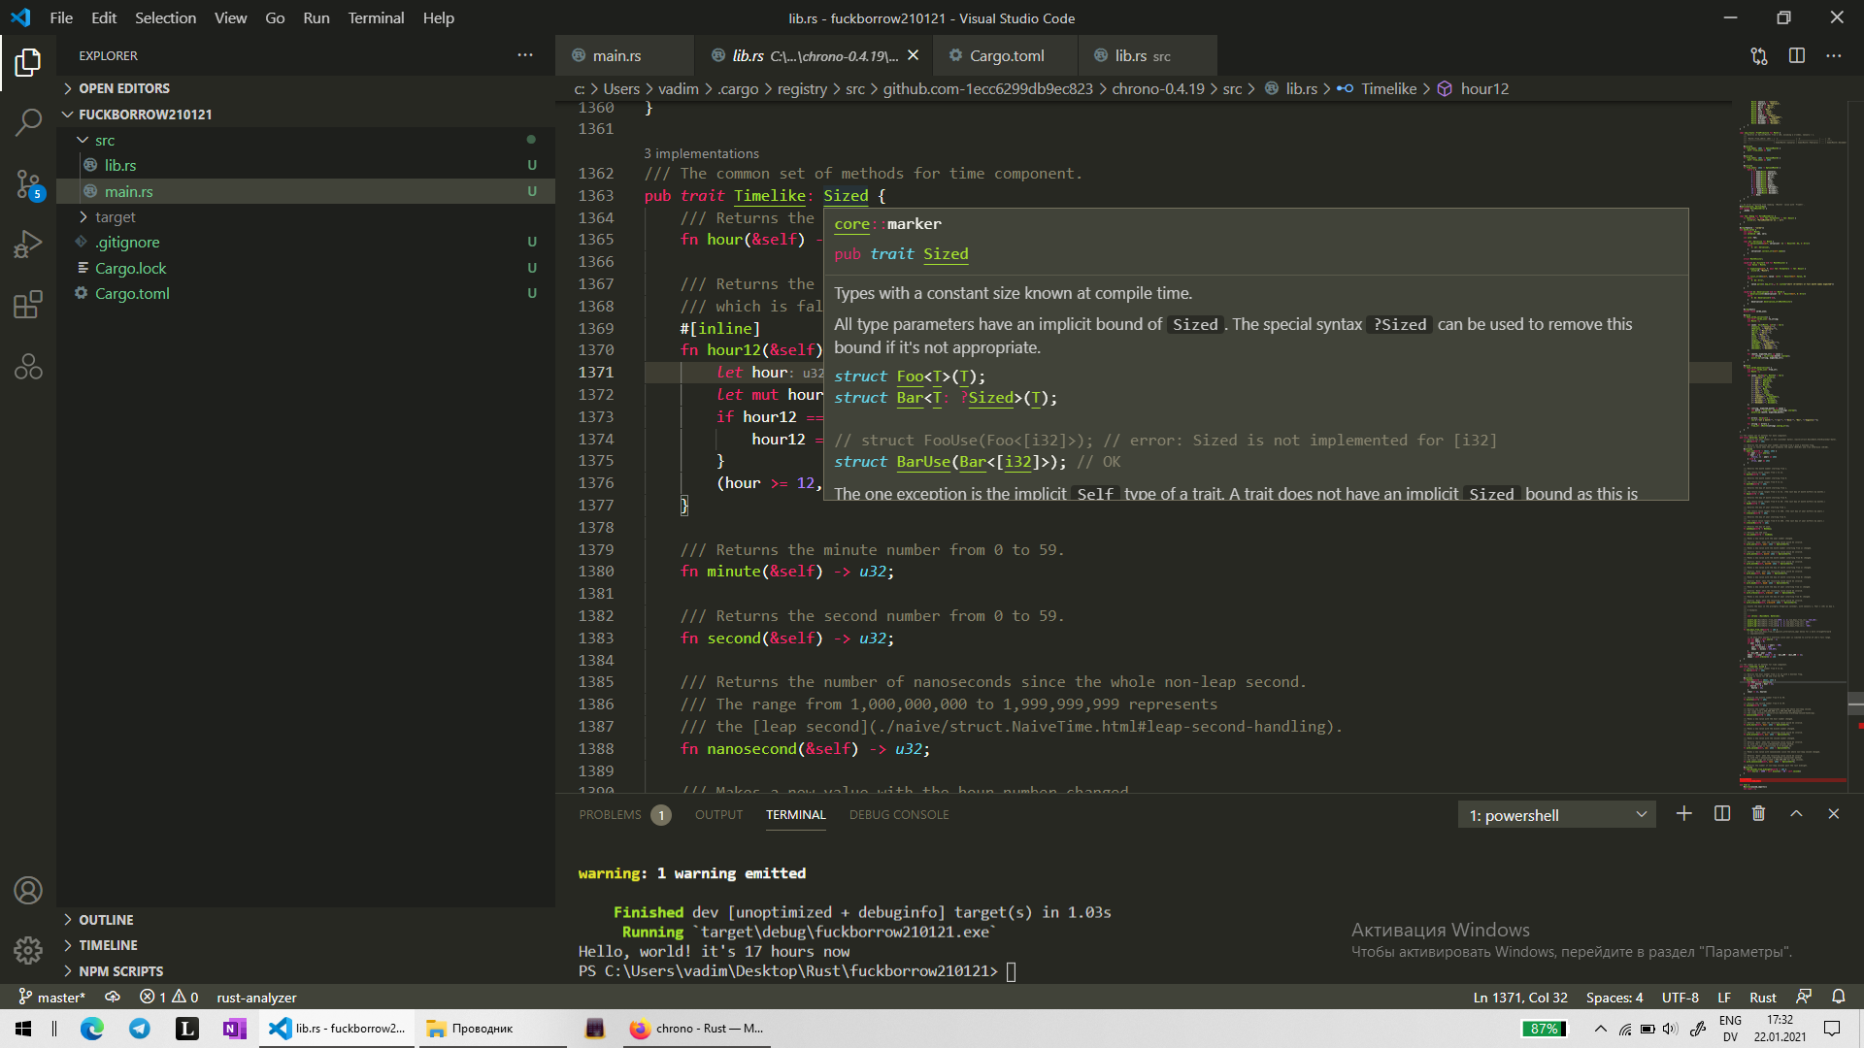1864x1048 pixels.
Task: Open Explorer more actions ellipsis
Action: pos(525,55)
